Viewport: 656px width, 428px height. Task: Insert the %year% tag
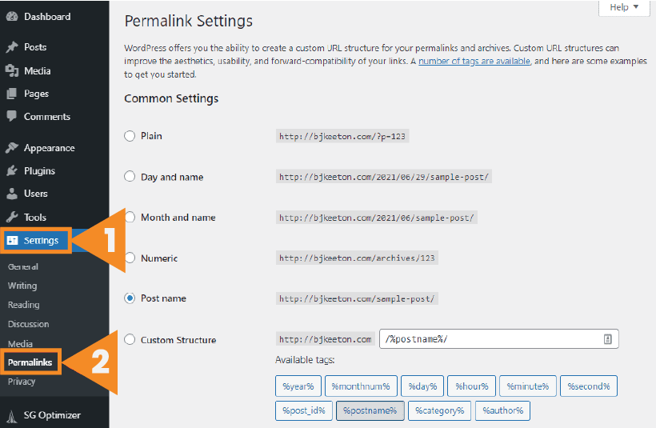[298, 386]
